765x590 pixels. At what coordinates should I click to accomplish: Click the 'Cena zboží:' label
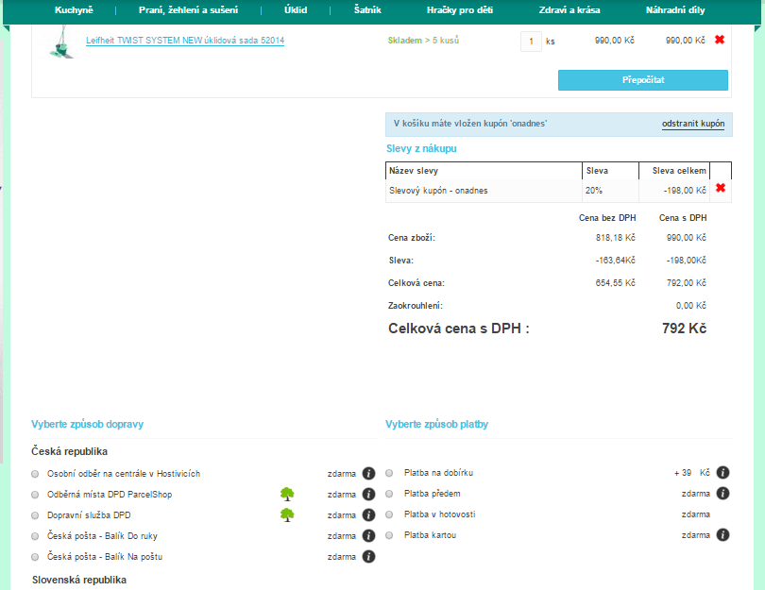click(411, 238)
